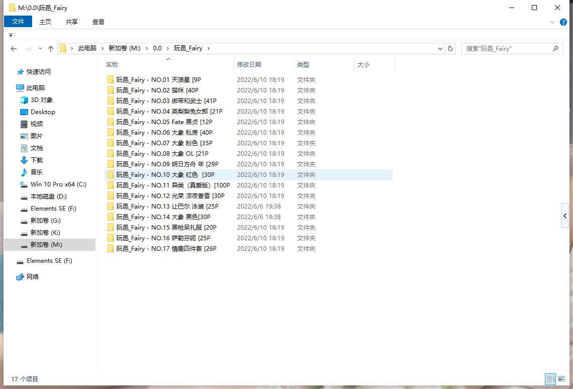The width and height of the screenshot is (573, 389).
Task: Go up one folder level
Action: (x=51, y=48)
